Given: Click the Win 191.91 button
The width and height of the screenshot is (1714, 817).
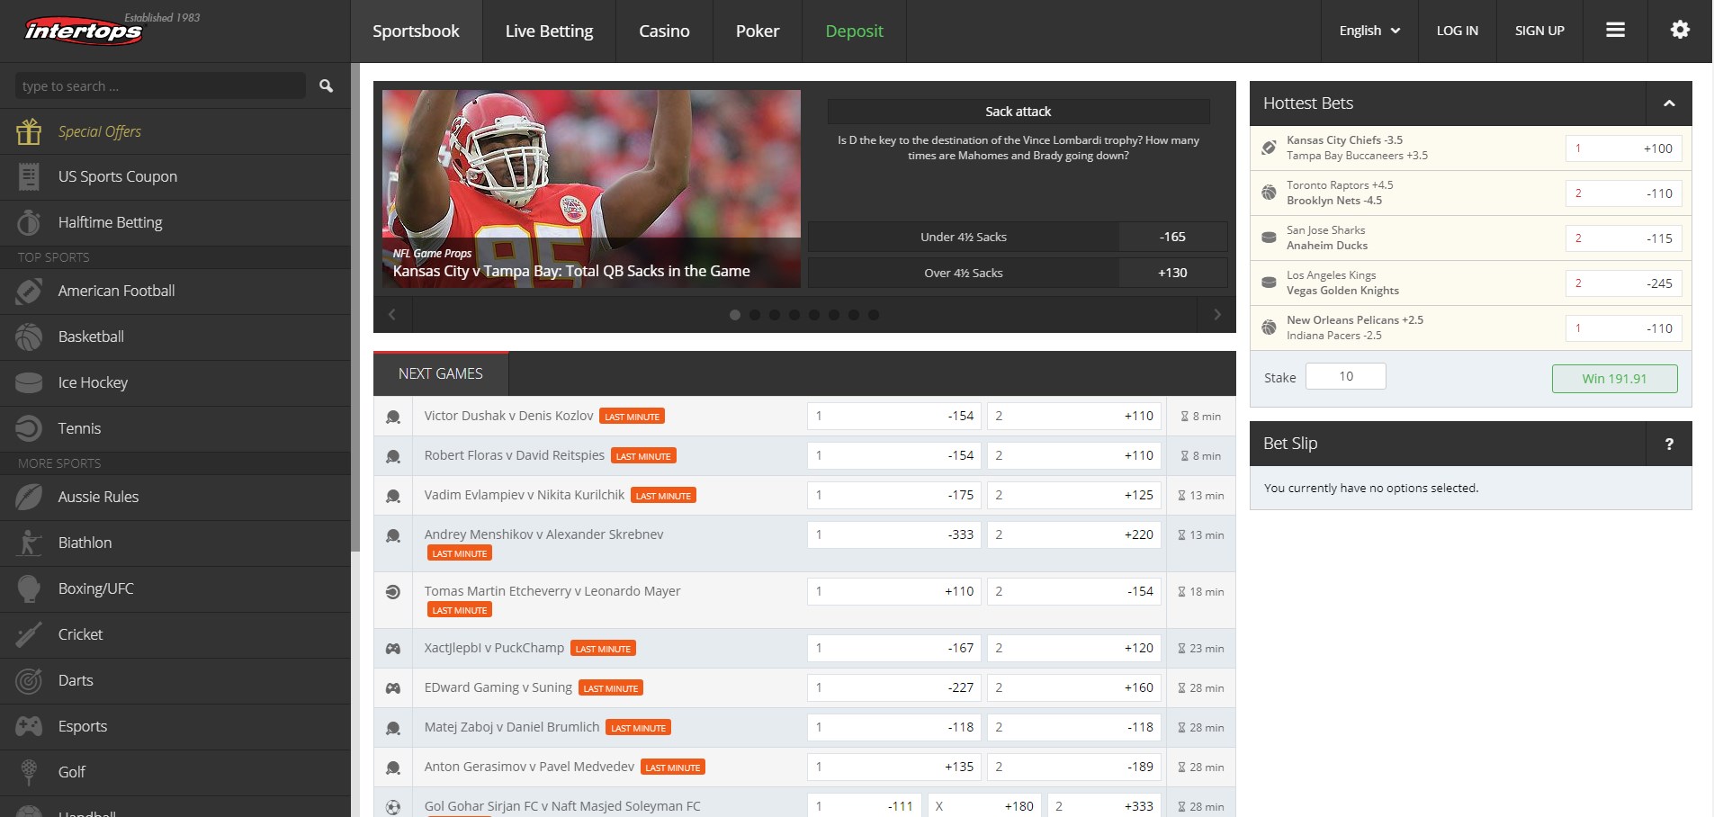Looking at the screenshot, I should [1614, 379].
